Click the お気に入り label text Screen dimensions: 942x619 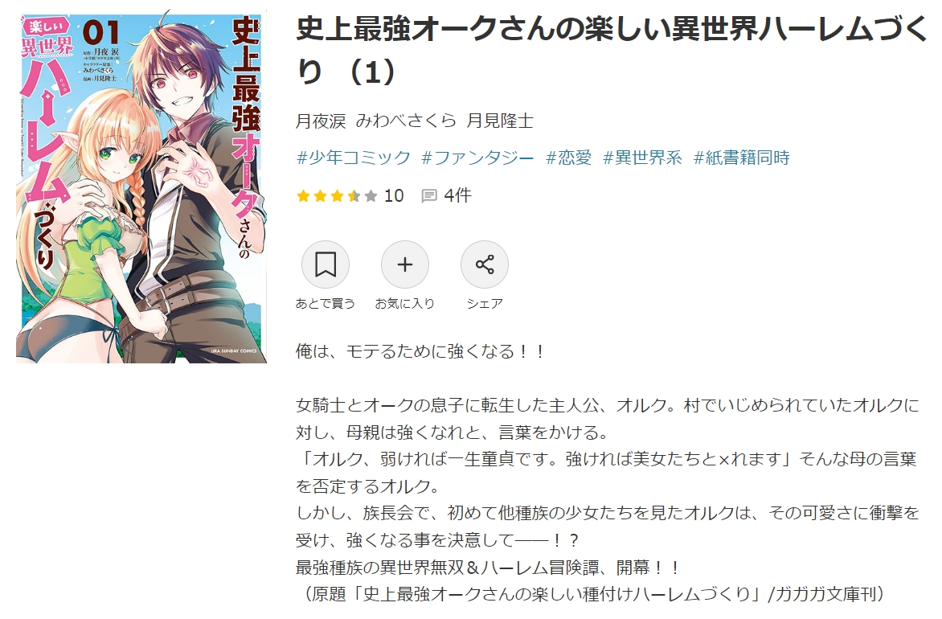(x=405, y=304)
